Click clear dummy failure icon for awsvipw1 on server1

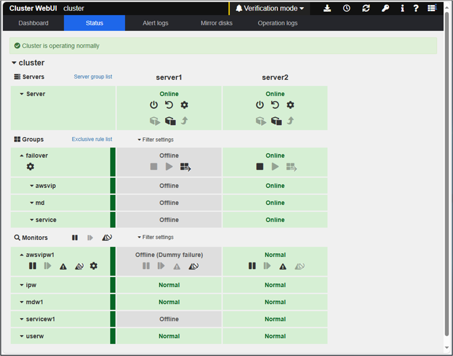[x=194, y=266]
